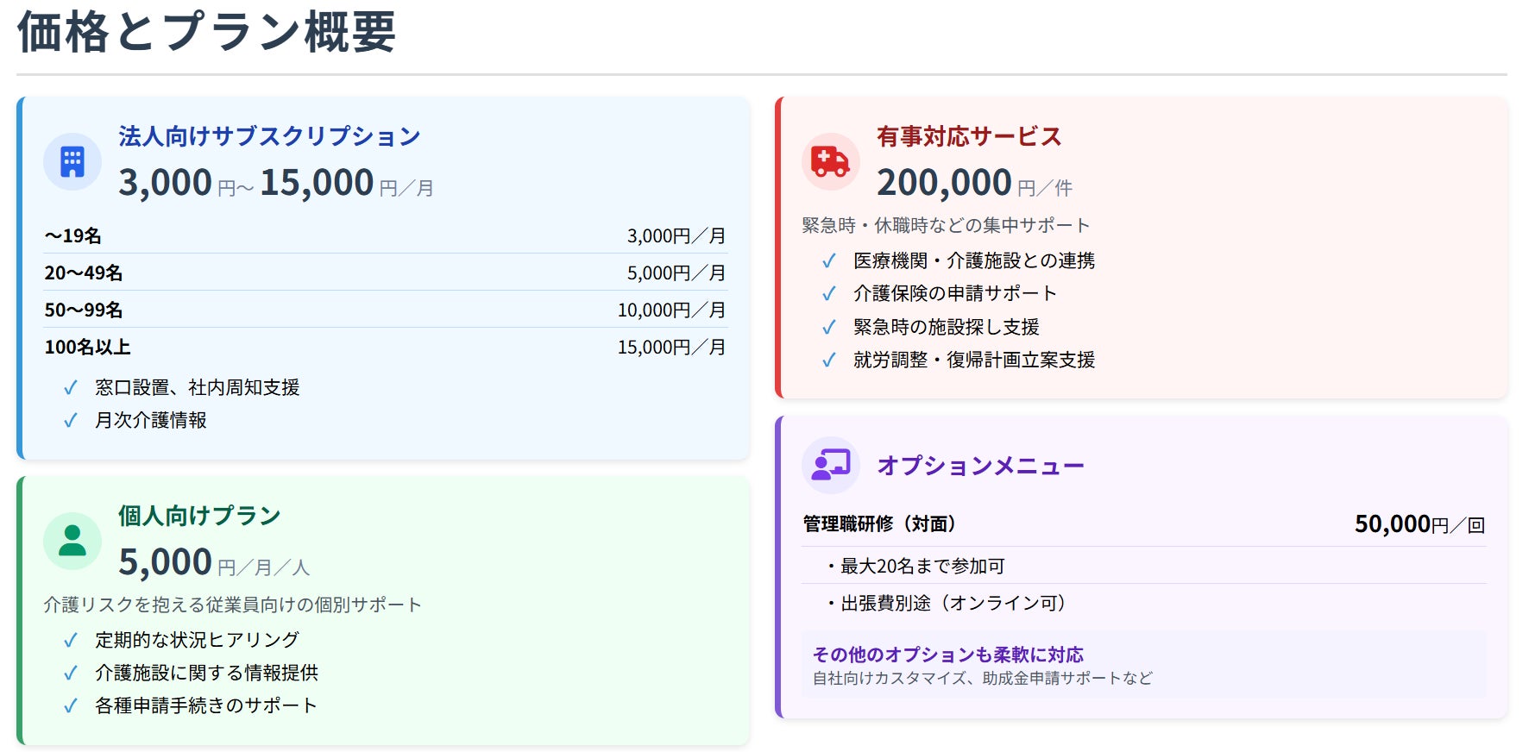Click the blue building icon for corporate subscription
Image resolution: width=1535 pixels, height=752 pixels.
pos(72,161)
